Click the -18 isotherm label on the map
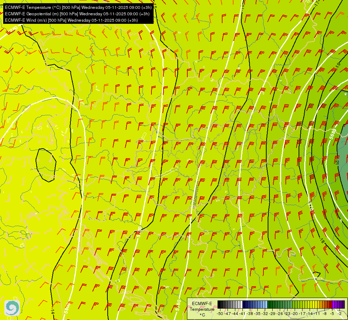 (x=322, y=240)
